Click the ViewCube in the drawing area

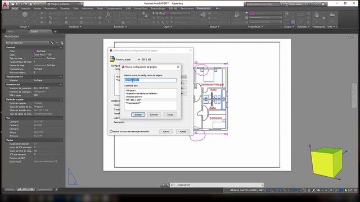click(326, 162)
